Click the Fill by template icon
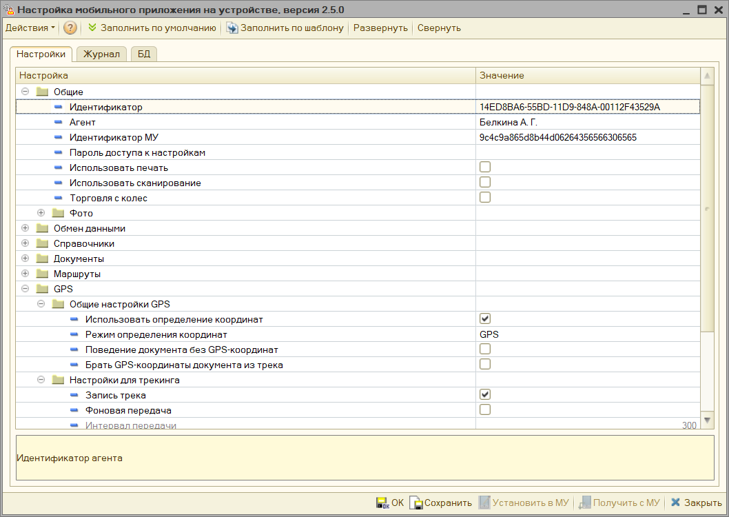The image size is (729, 517). point(232,28)
